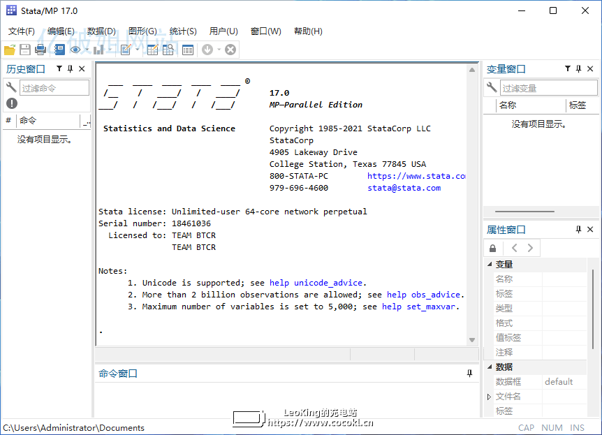Click the scroll-up arrow of results window
602x435 pixels.
(x=472, y=70)
